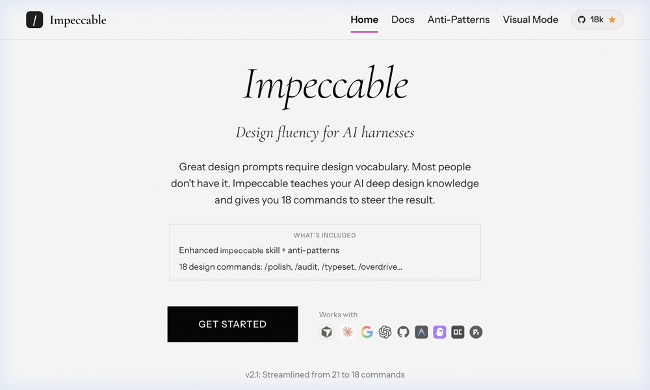Click the last circular P icon in Works with
This screenshot has height=390, width=650.
click(x=476, y=332)
